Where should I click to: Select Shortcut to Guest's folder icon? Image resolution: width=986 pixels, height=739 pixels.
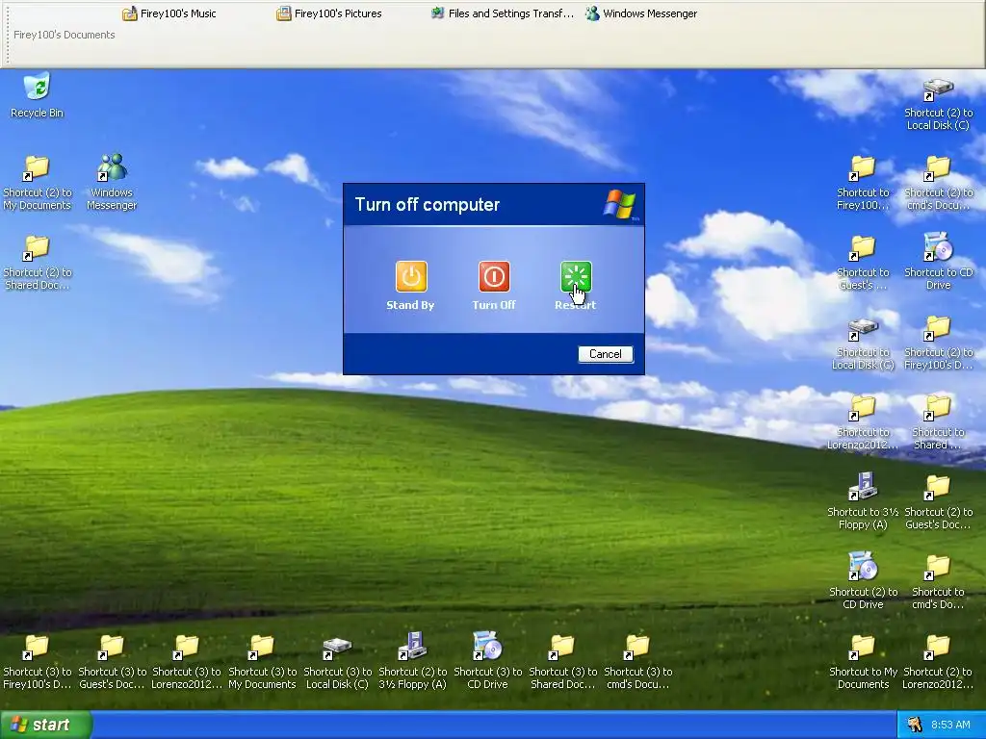pos(863,262)
